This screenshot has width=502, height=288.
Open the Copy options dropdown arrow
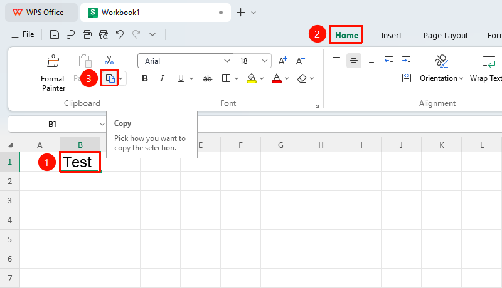pos(120,78)
